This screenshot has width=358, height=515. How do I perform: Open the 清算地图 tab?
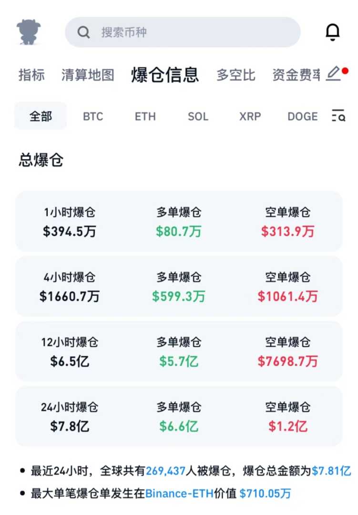pyautogui.click(x=88, y=75)
